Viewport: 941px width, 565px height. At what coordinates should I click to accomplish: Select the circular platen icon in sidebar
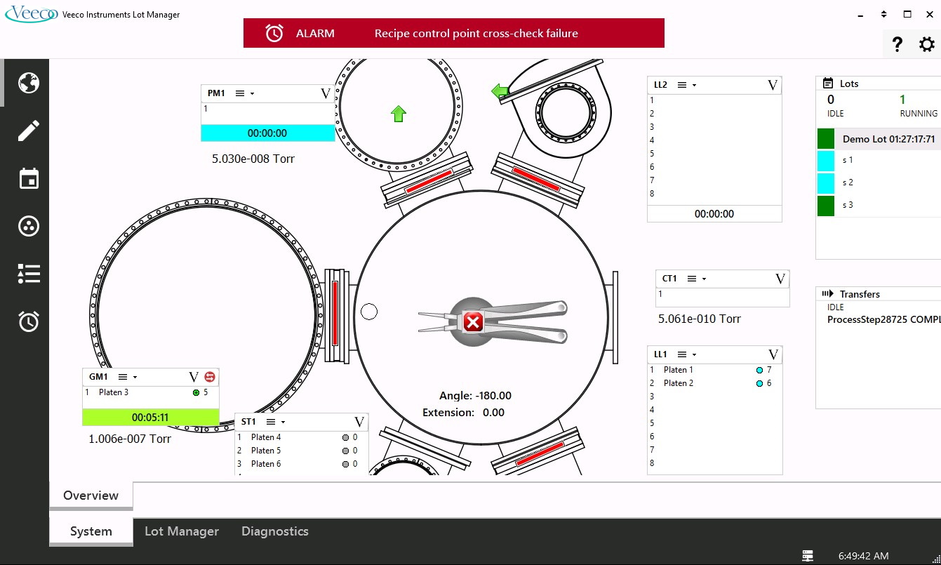pyautogui.click(x=29, y=226)
